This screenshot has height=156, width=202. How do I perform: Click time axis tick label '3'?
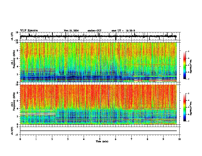[68, 139]
